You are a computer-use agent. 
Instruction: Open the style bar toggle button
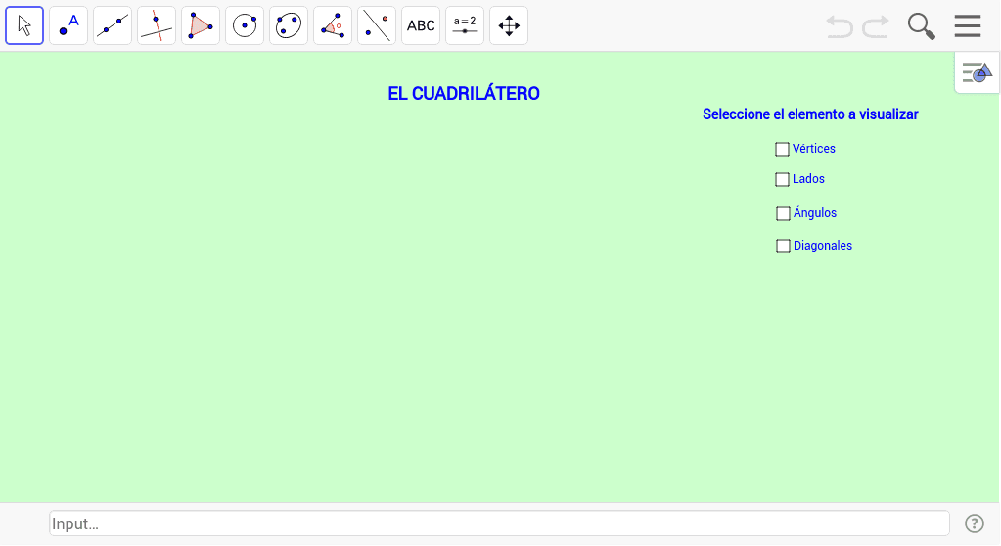(x=978, y=72)
